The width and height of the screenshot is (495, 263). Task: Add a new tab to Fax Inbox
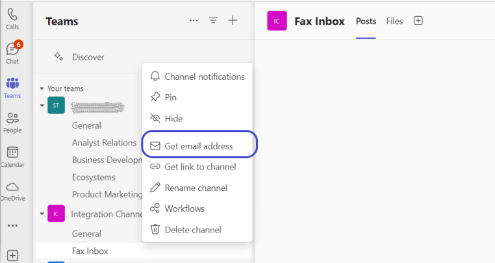(x=418, y=21)
